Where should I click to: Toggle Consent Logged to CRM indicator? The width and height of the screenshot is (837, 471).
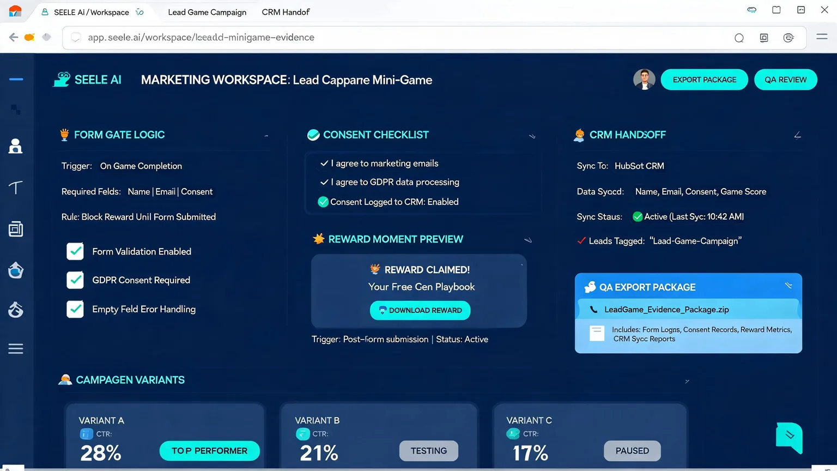click(323, 202)
